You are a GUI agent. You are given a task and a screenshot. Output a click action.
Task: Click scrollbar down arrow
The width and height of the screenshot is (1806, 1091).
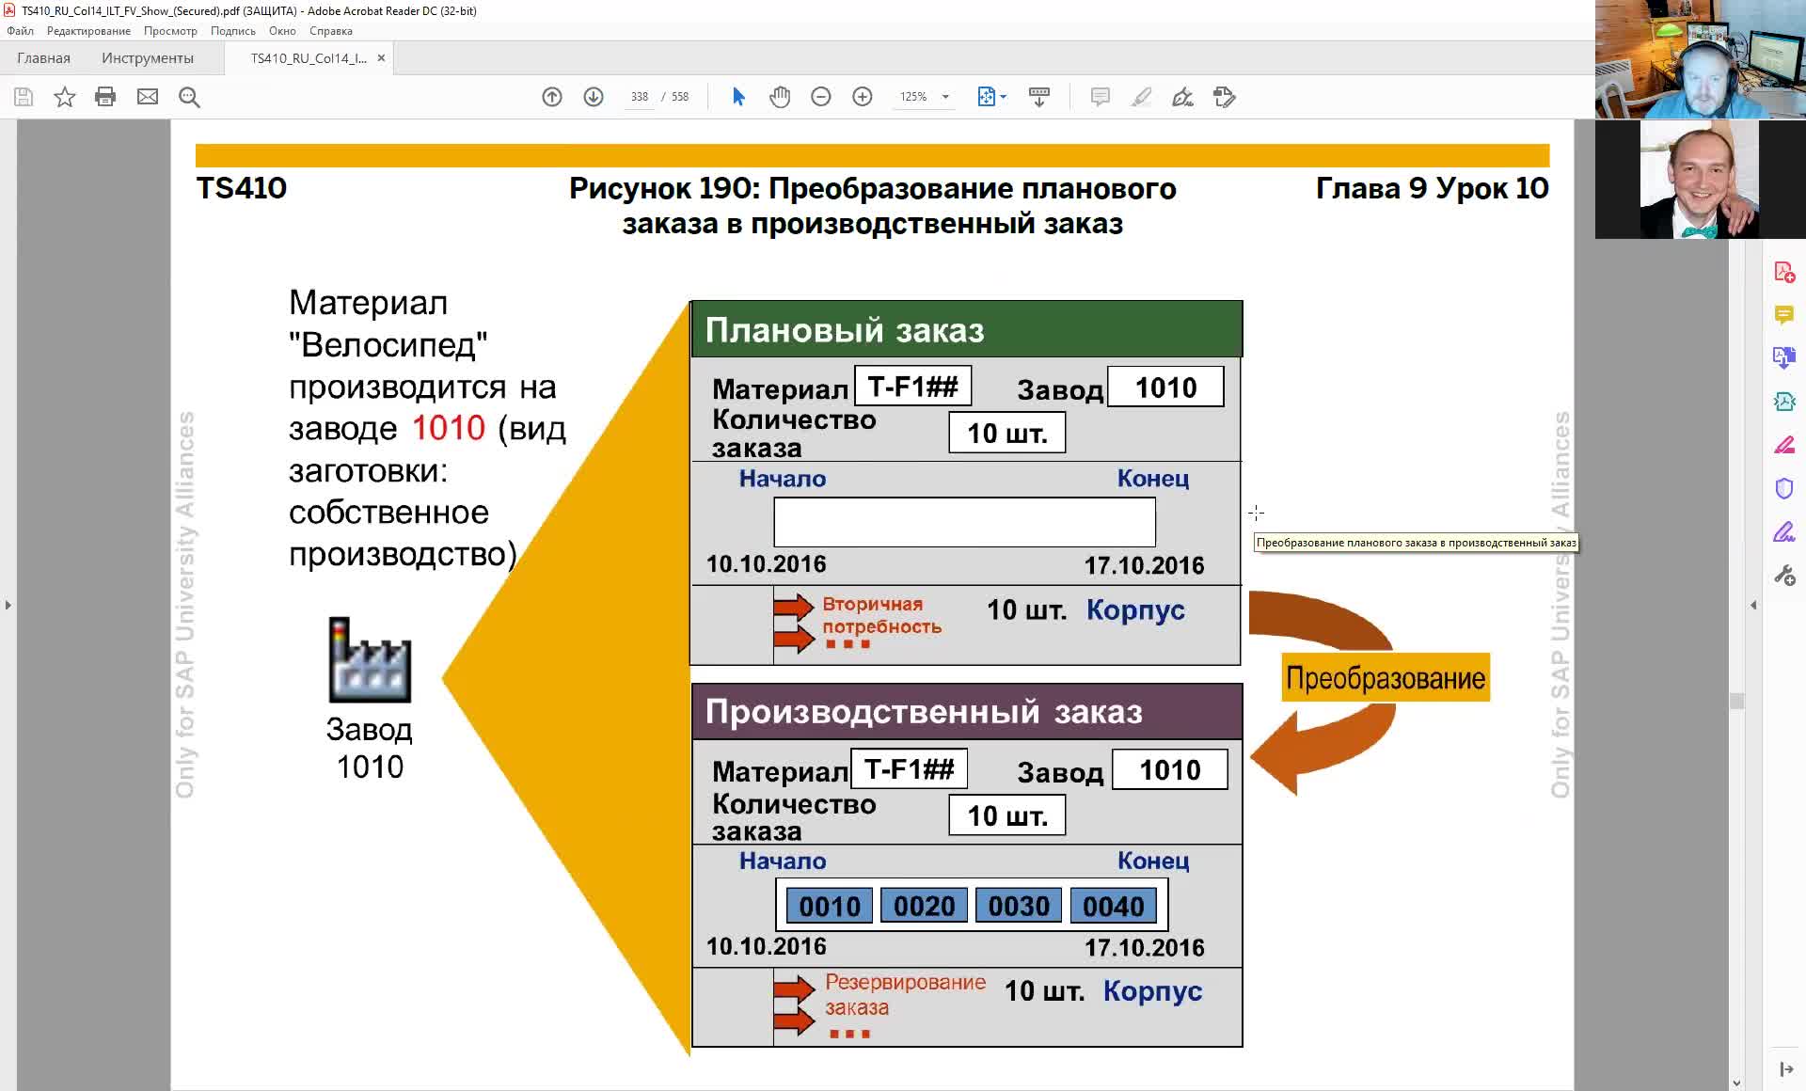[1737, 1083]
